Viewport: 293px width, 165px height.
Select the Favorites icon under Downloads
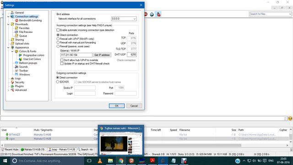point(16,28)
